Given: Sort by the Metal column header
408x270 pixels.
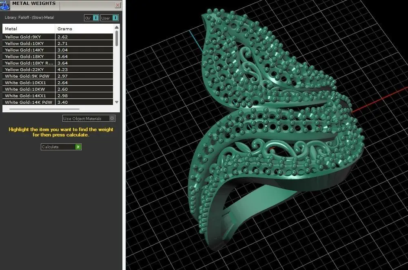Looking at the screenshot, I should pos(29,29).
